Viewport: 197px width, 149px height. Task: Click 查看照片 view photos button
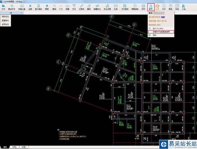coord(5,20)
